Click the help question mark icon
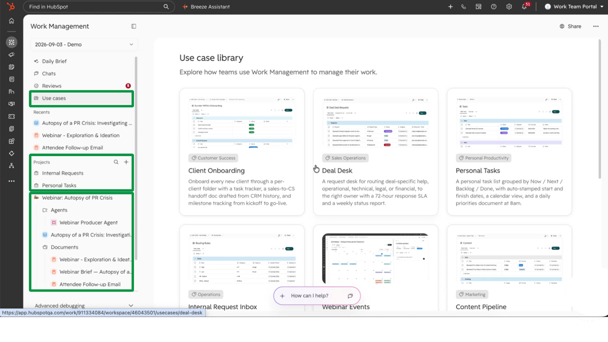 (494, 7)
